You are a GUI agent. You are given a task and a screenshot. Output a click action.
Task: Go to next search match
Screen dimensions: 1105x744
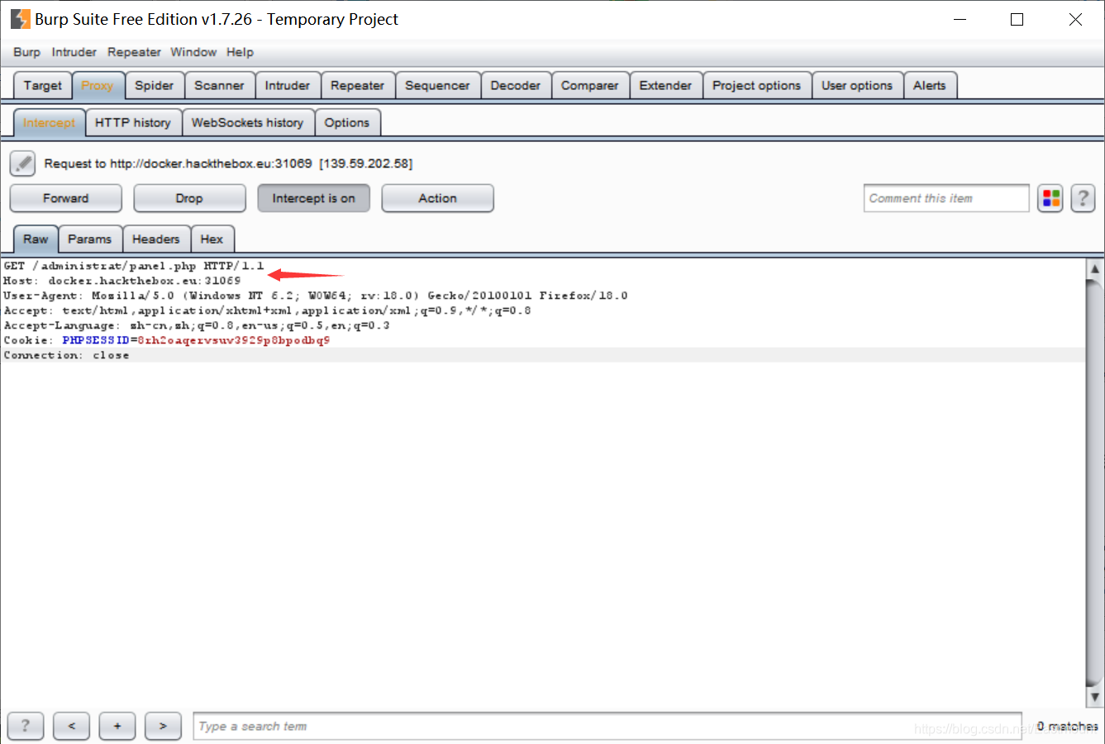tap(163, 726)
